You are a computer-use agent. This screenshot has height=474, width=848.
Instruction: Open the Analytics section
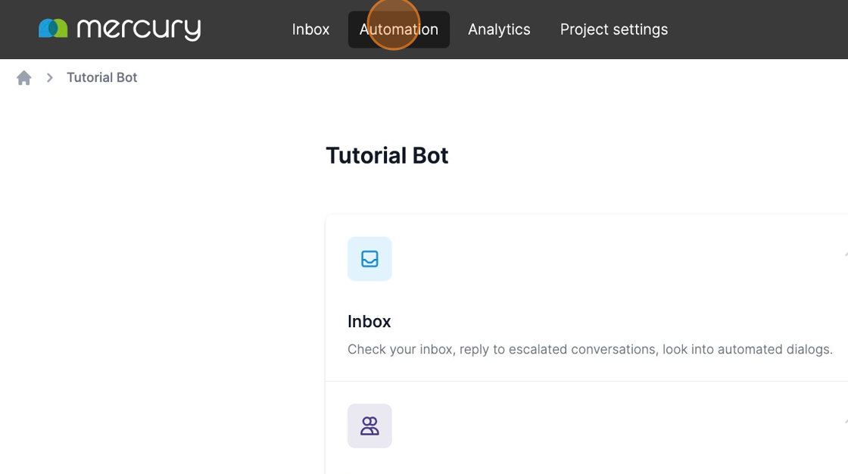[x=499, y=30]
